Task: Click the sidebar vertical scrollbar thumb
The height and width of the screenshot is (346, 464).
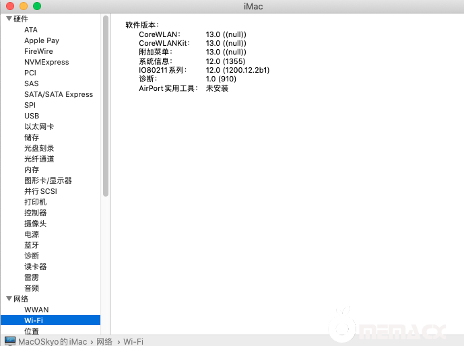Action: click(x=106, y=106)
